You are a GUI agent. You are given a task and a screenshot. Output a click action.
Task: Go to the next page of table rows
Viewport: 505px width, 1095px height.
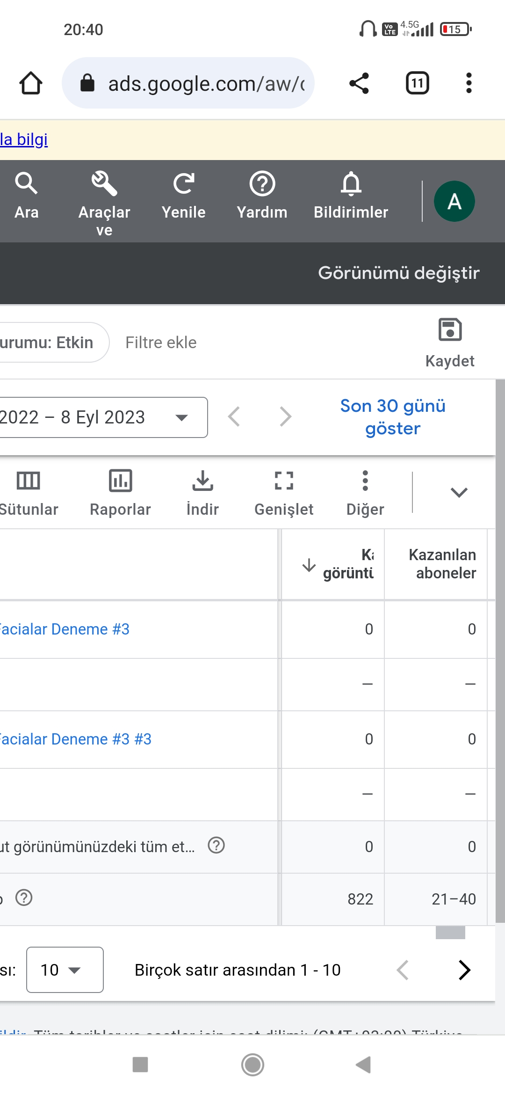tap(464, 970)
